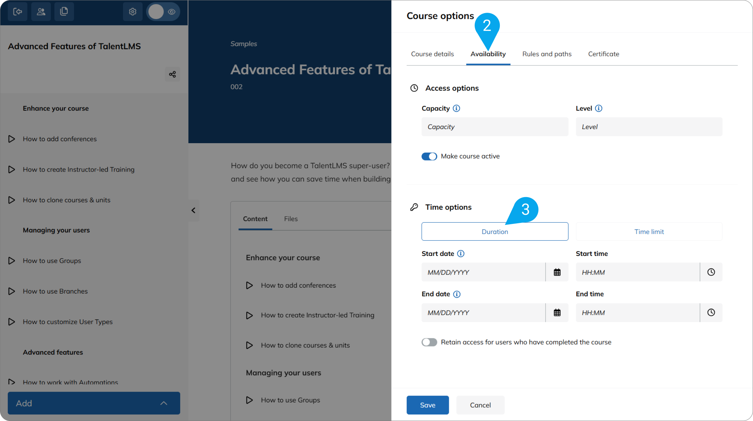Screen dimensions: 753x421
Task: Enable Retain access for completed users toggle
Action: 429,342
